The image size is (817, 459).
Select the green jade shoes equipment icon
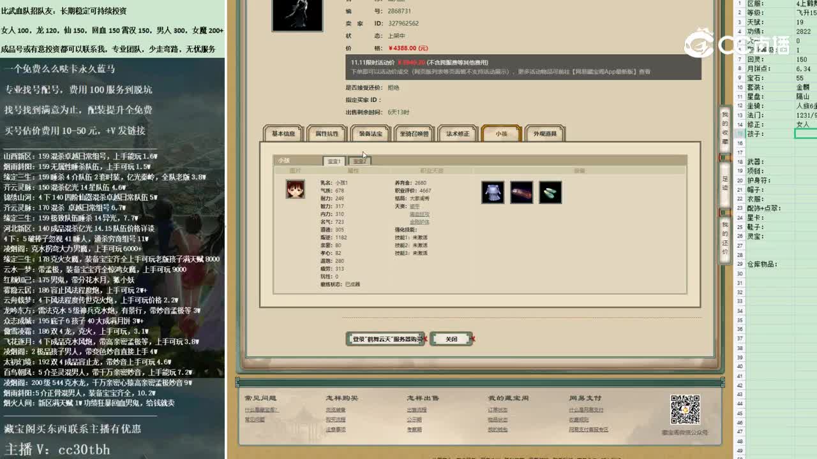(x=550, y=193)
